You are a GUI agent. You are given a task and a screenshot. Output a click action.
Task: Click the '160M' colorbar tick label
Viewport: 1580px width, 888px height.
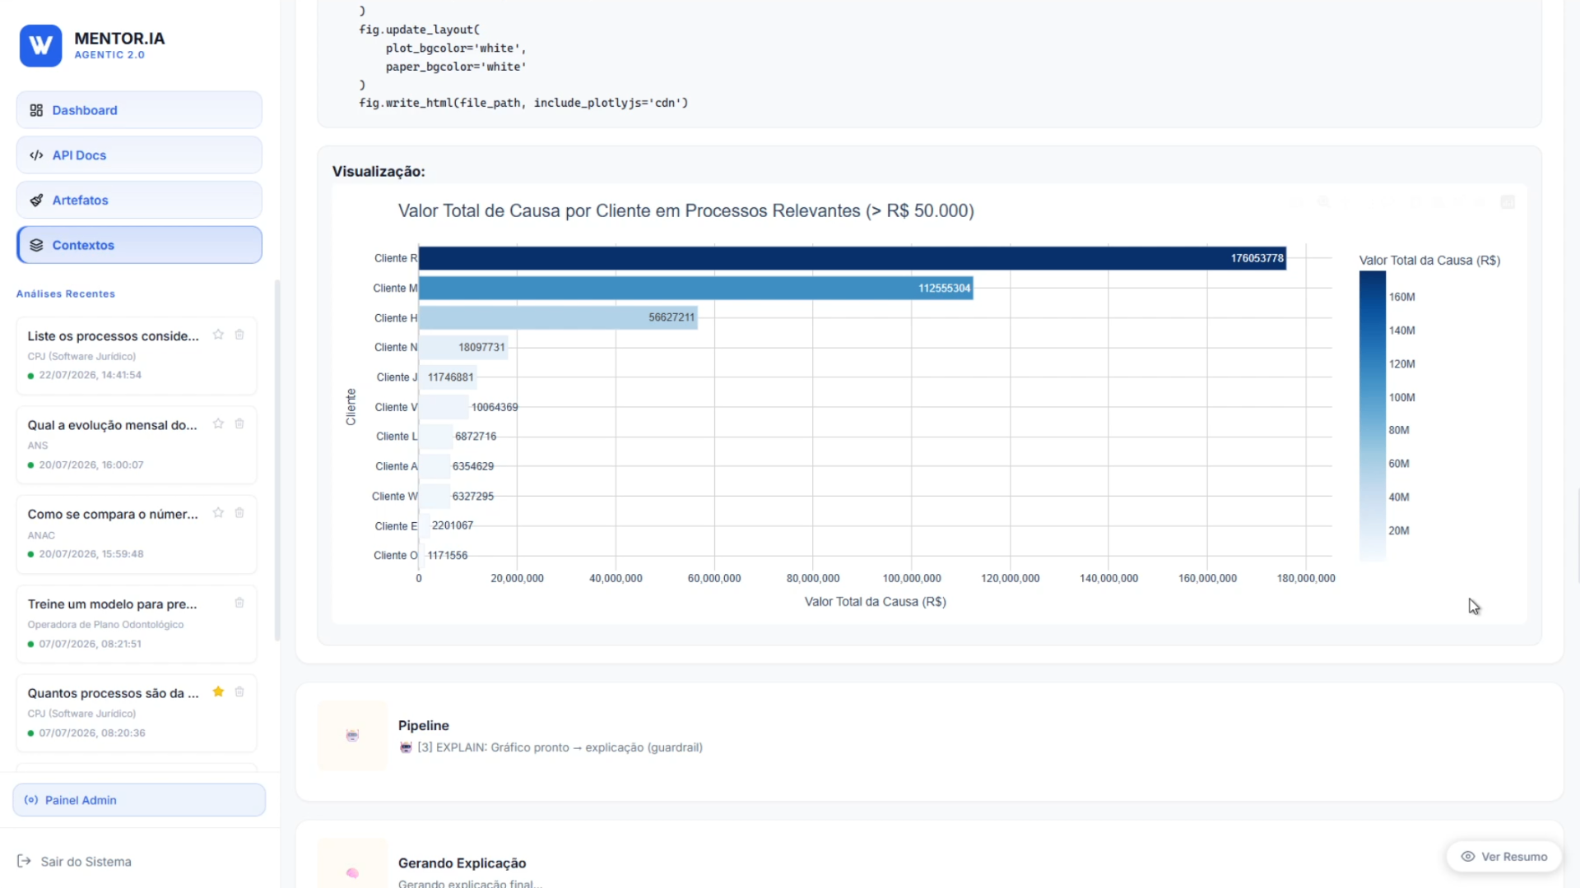click(1402, 297)
